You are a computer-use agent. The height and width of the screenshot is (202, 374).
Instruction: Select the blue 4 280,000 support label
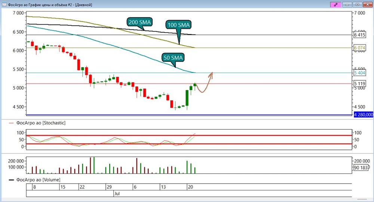coord(364,115)
